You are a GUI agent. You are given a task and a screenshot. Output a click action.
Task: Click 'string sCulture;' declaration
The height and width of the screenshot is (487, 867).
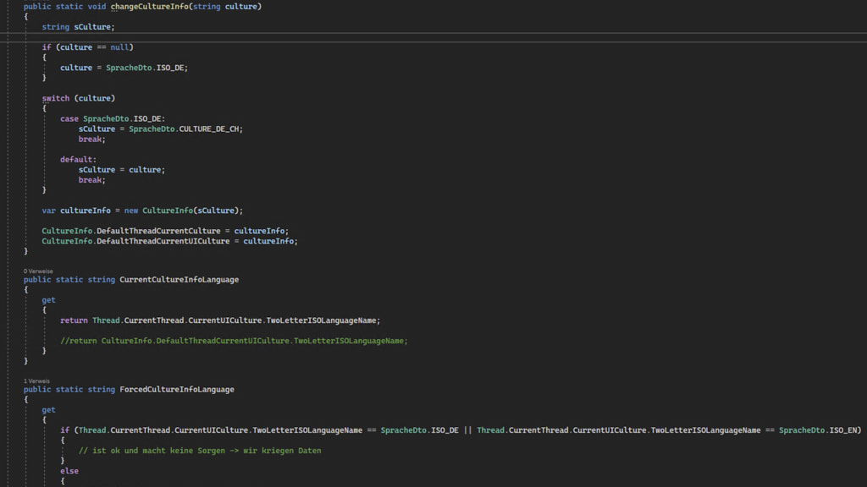79,27
